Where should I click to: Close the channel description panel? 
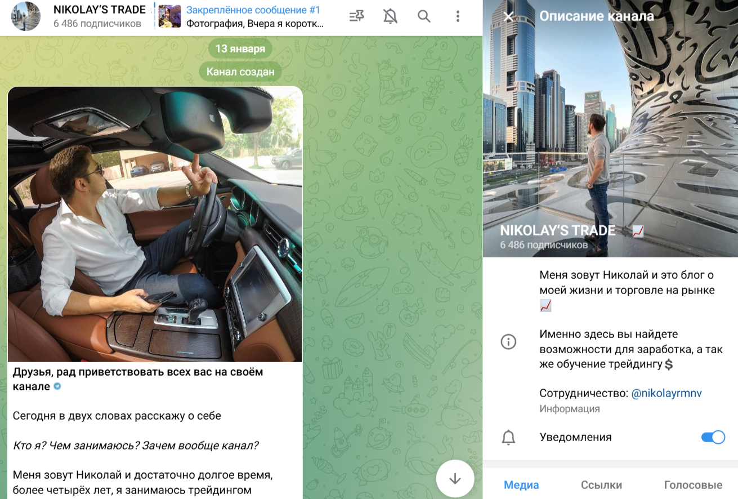click(x=508, y=16)
